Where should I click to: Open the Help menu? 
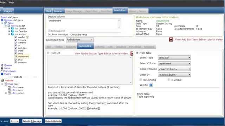11,2
